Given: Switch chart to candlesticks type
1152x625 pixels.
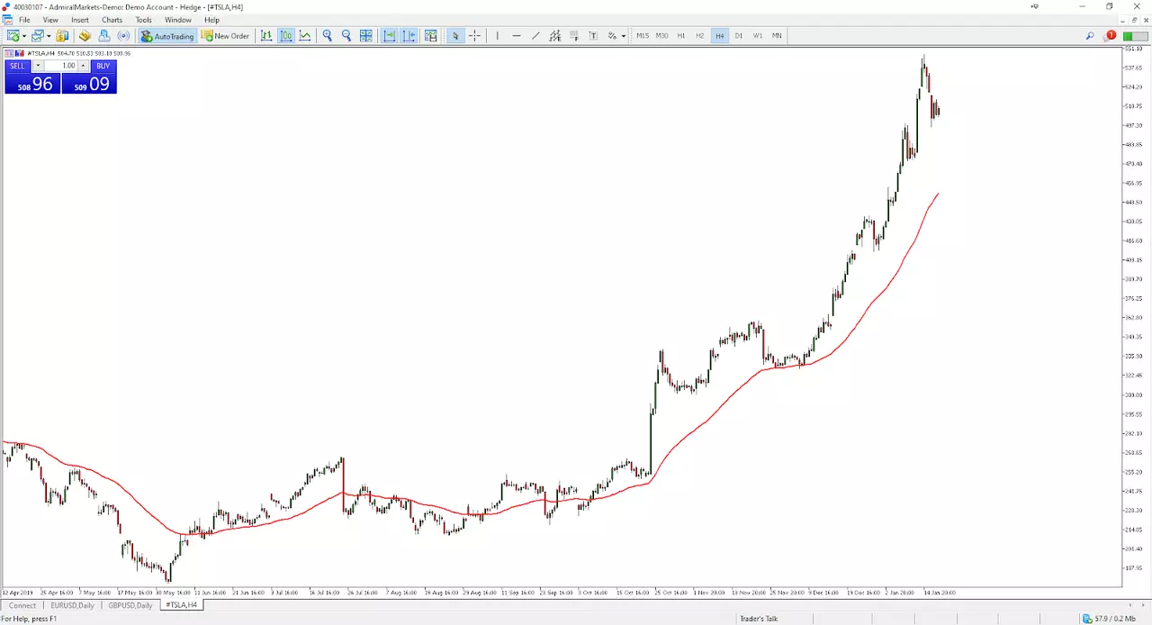Looking at the screenshot, I should point(286,36).
